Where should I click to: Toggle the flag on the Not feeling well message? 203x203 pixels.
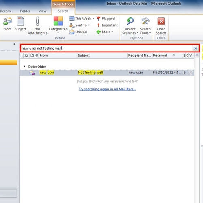coord(191,73)
